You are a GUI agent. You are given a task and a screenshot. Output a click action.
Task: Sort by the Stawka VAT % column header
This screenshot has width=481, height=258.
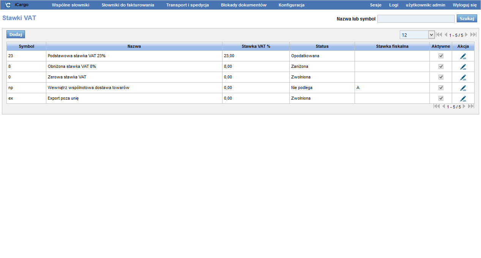pyautogui.click(x=255, y=46)
